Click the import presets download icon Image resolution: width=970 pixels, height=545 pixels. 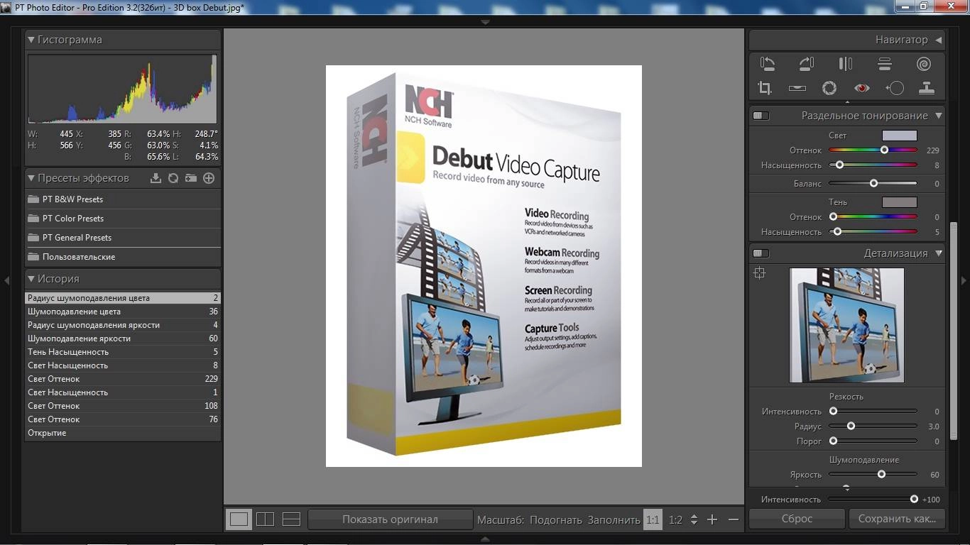click(156, 178)
